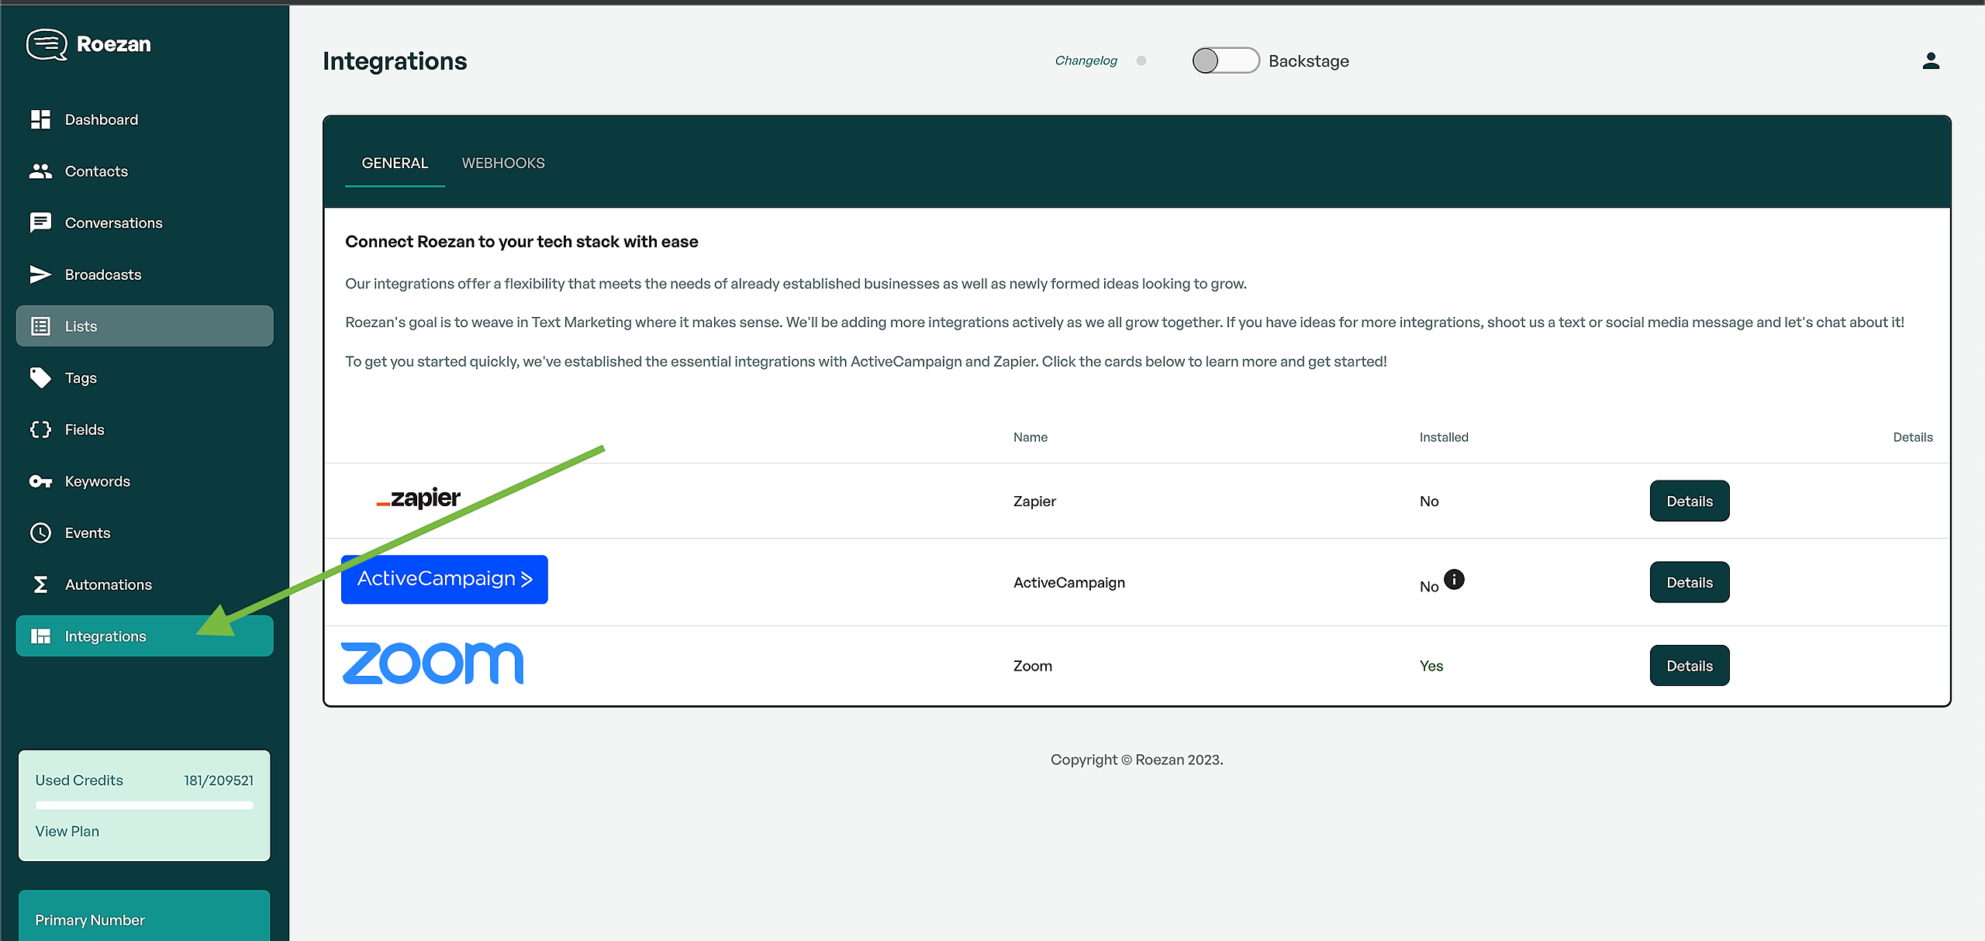1985x941 pixels.
Task: Click the Broadcasts paper plane icon
Action: click(x=40, y=274)
